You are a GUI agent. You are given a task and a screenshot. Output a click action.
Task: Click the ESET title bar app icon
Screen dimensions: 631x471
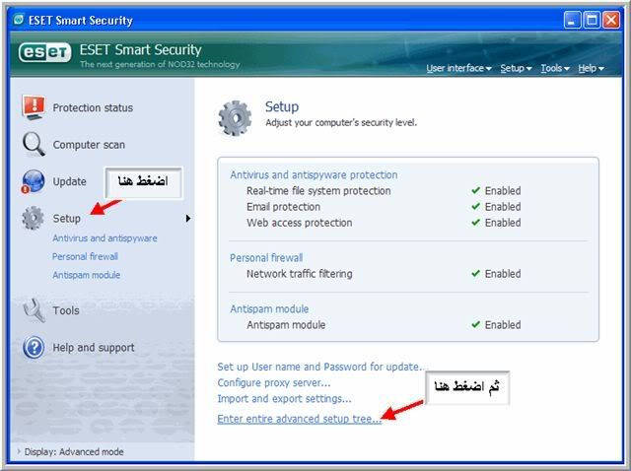coord(19,20)
